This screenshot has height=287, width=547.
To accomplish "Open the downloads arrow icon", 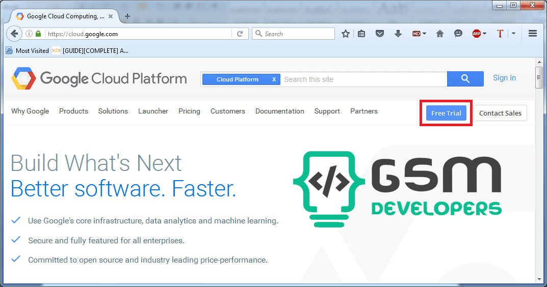I will click(x=398, y=34).
